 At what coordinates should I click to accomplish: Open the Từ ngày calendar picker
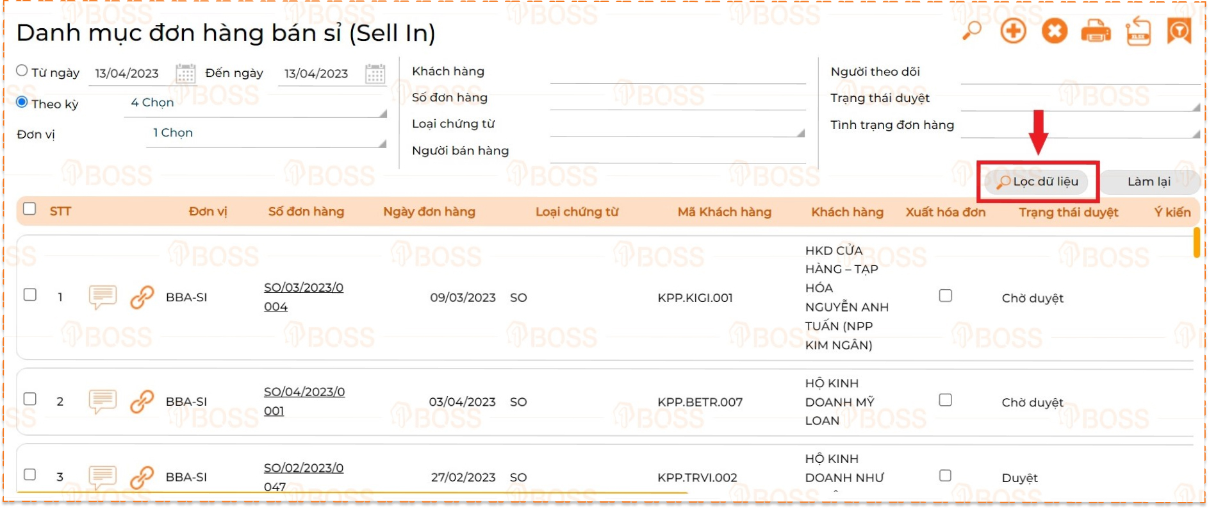[185, 74]
